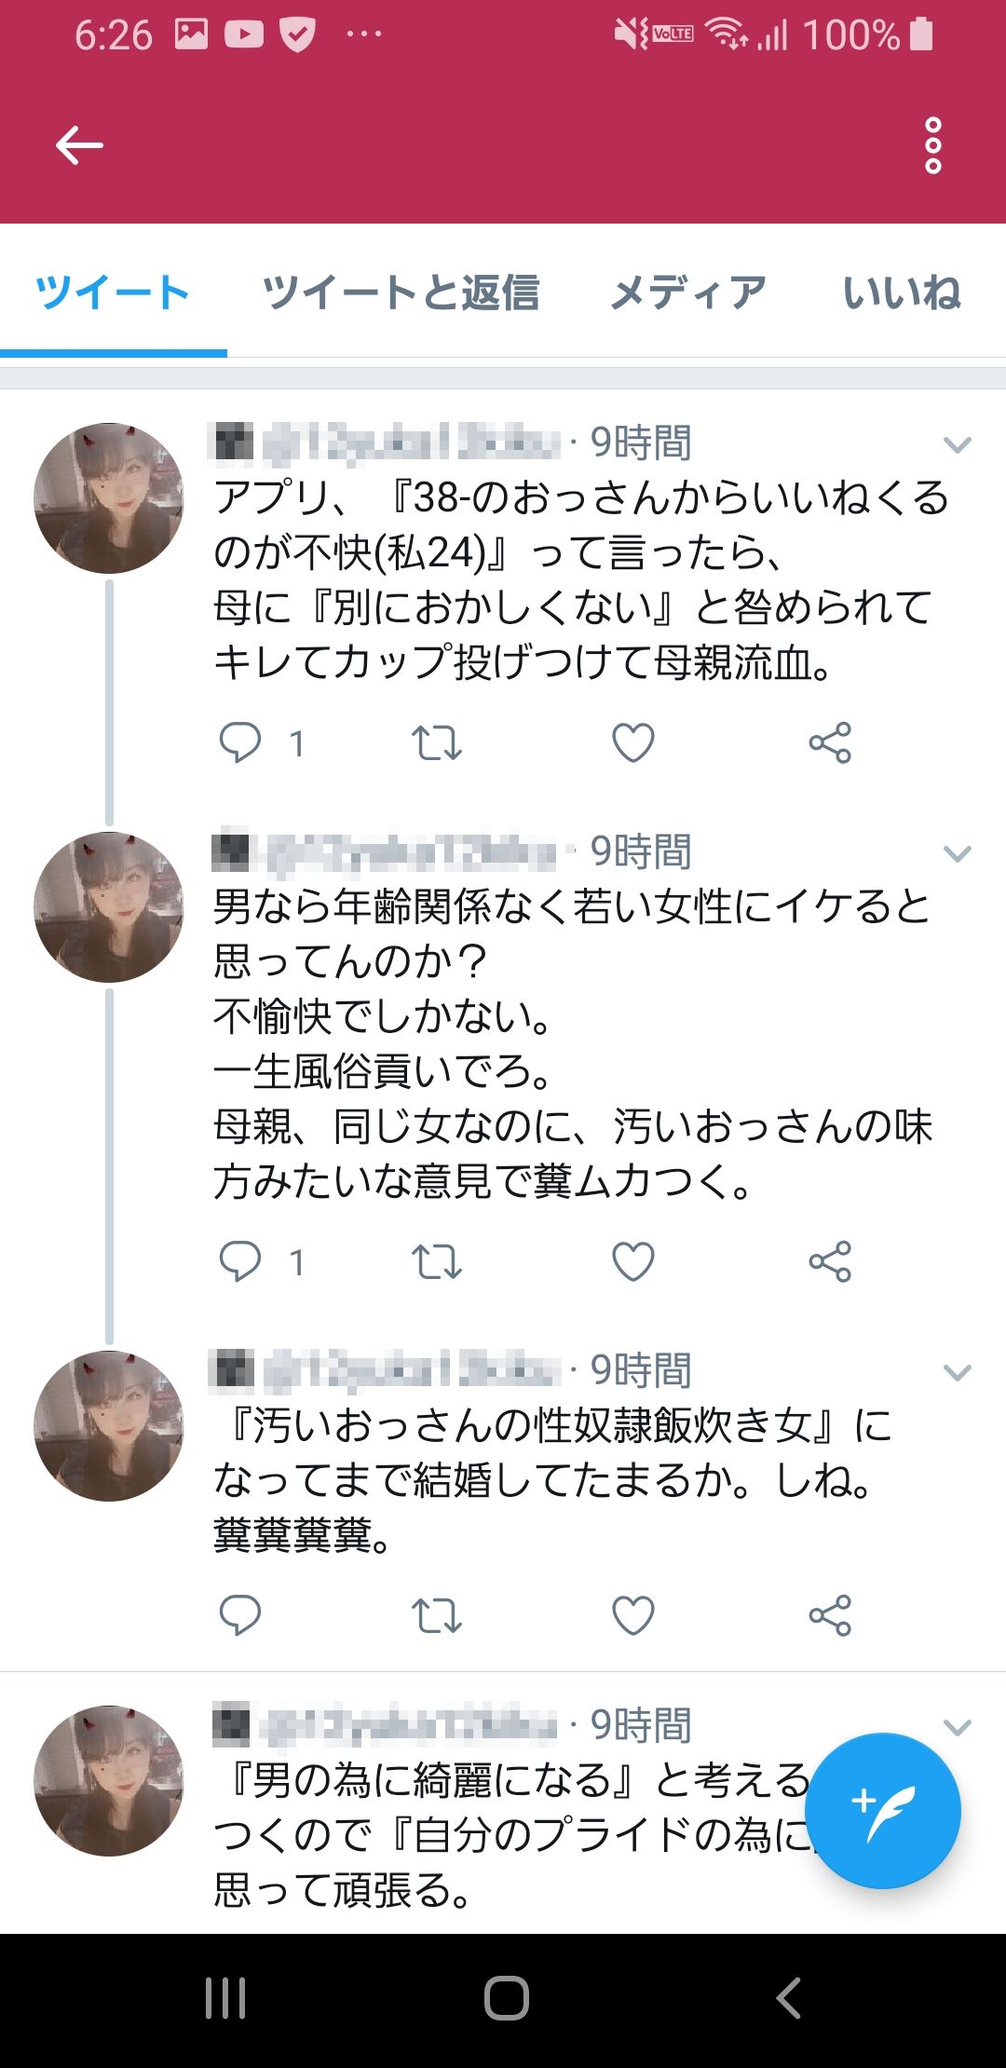Tap the back arrow in header

click(x=79, y=145)
